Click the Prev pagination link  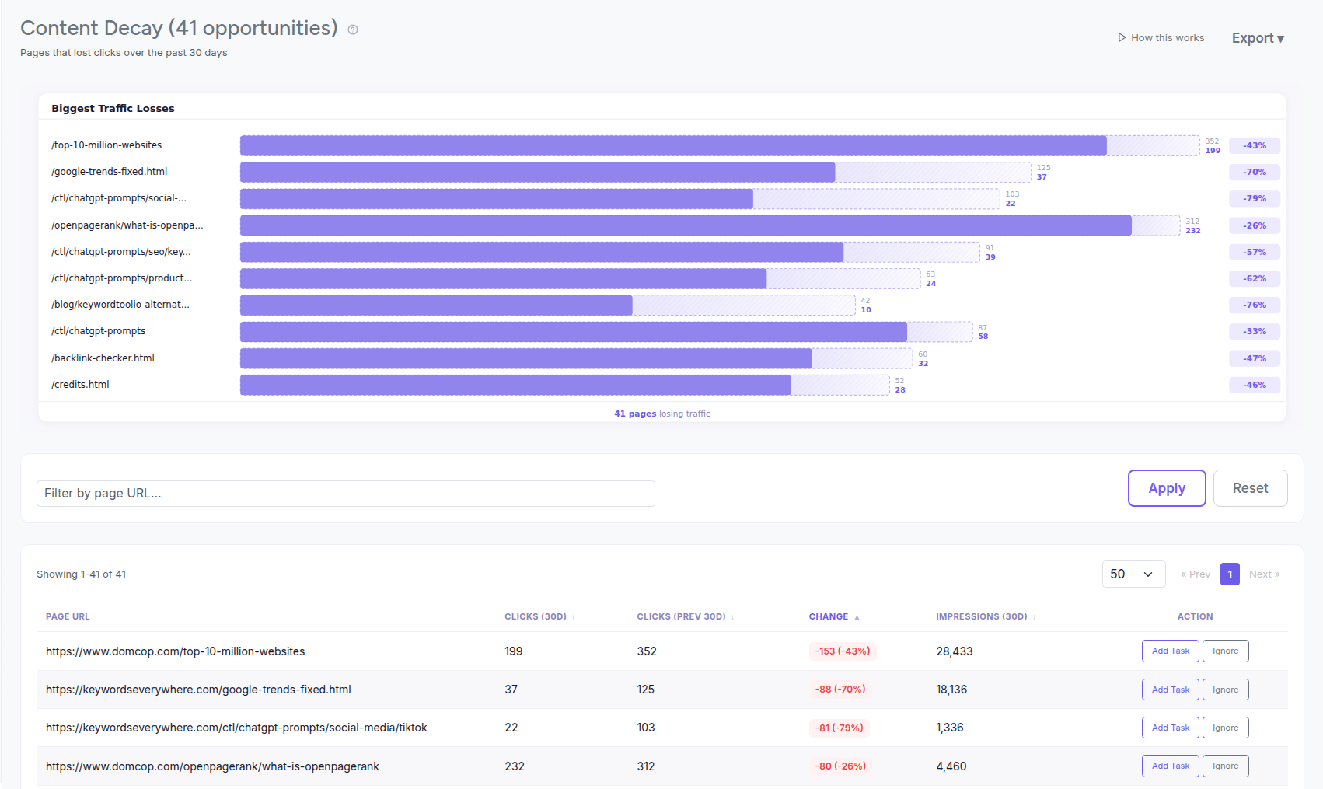pyautogui.click(x=1195, y=574)
